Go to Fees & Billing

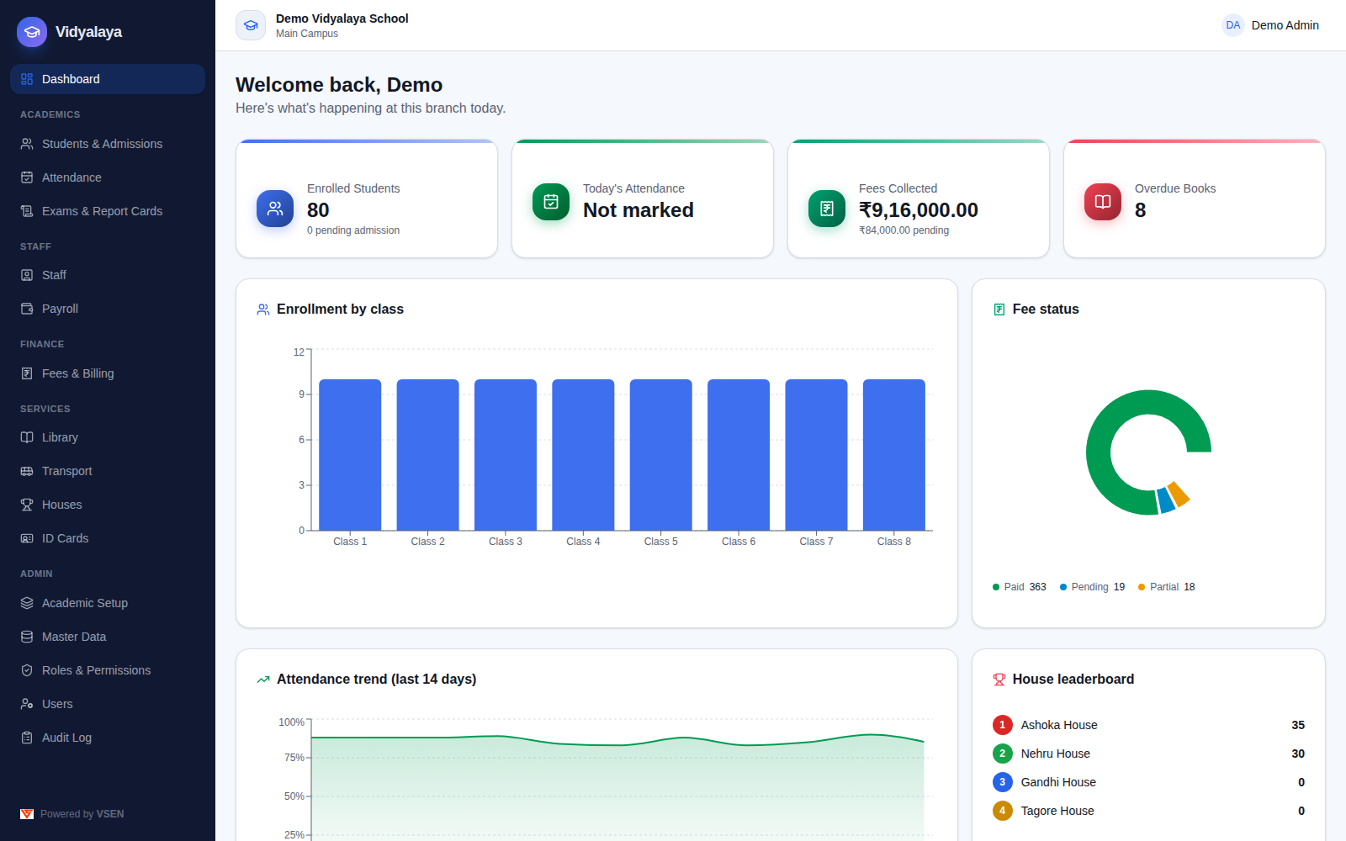click(x=108, y=373)
